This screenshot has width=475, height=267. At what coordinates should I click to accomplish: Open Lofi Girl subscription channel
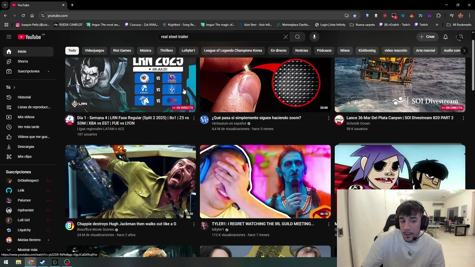click(x=28, y=220)
